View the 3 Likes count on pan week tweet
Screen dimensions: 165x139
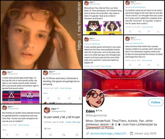(48, 129)
